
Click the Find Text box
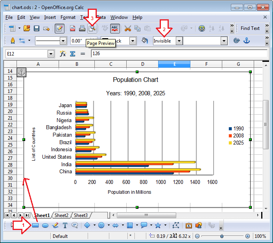tap(250, 28)
